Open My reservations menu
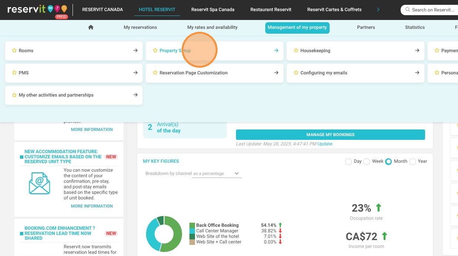Viewport: 458px width, 256px height. 140,27
